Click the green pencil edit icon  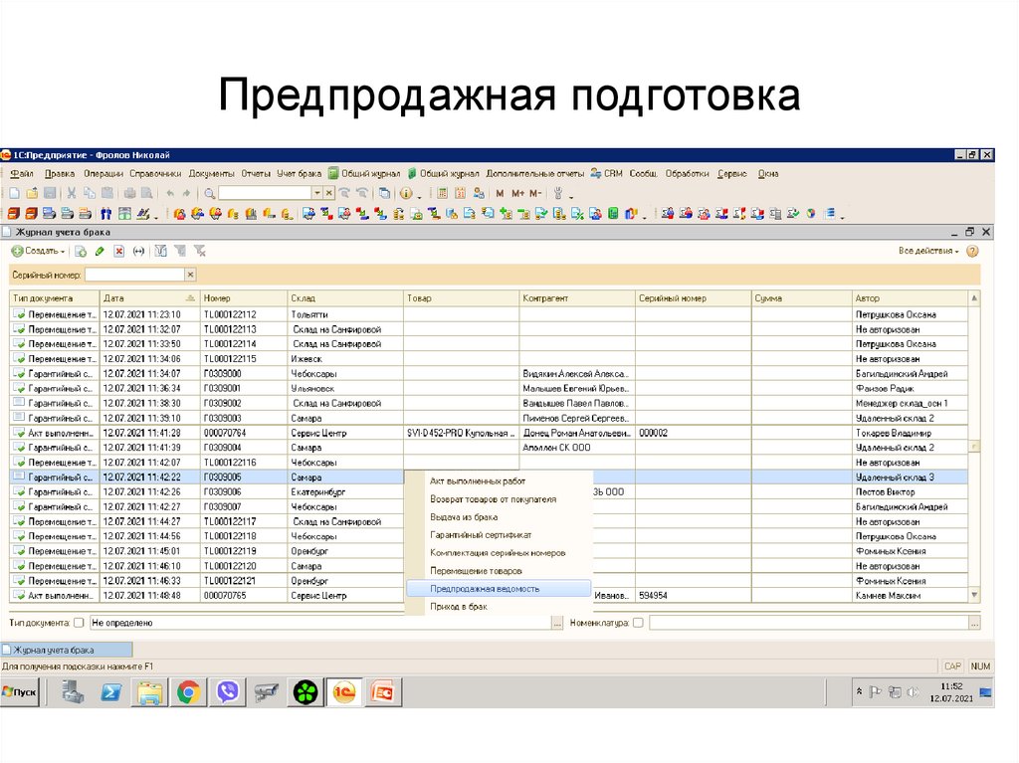pos(100,252)
